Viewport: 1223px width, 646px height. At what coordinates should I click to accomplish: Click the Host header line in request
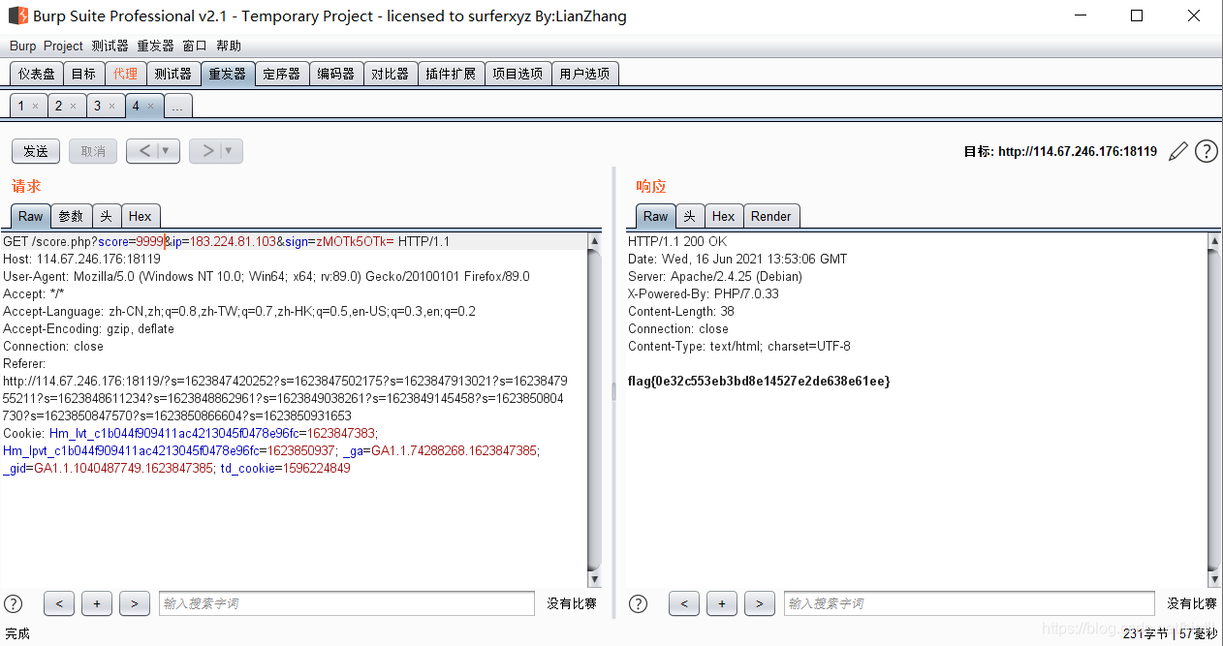[x=81, y=259]
